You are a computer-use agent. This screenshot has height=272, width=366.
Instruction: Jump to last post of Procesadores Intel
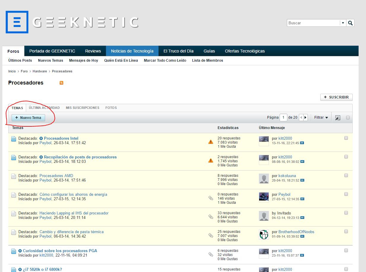[302, 143]
